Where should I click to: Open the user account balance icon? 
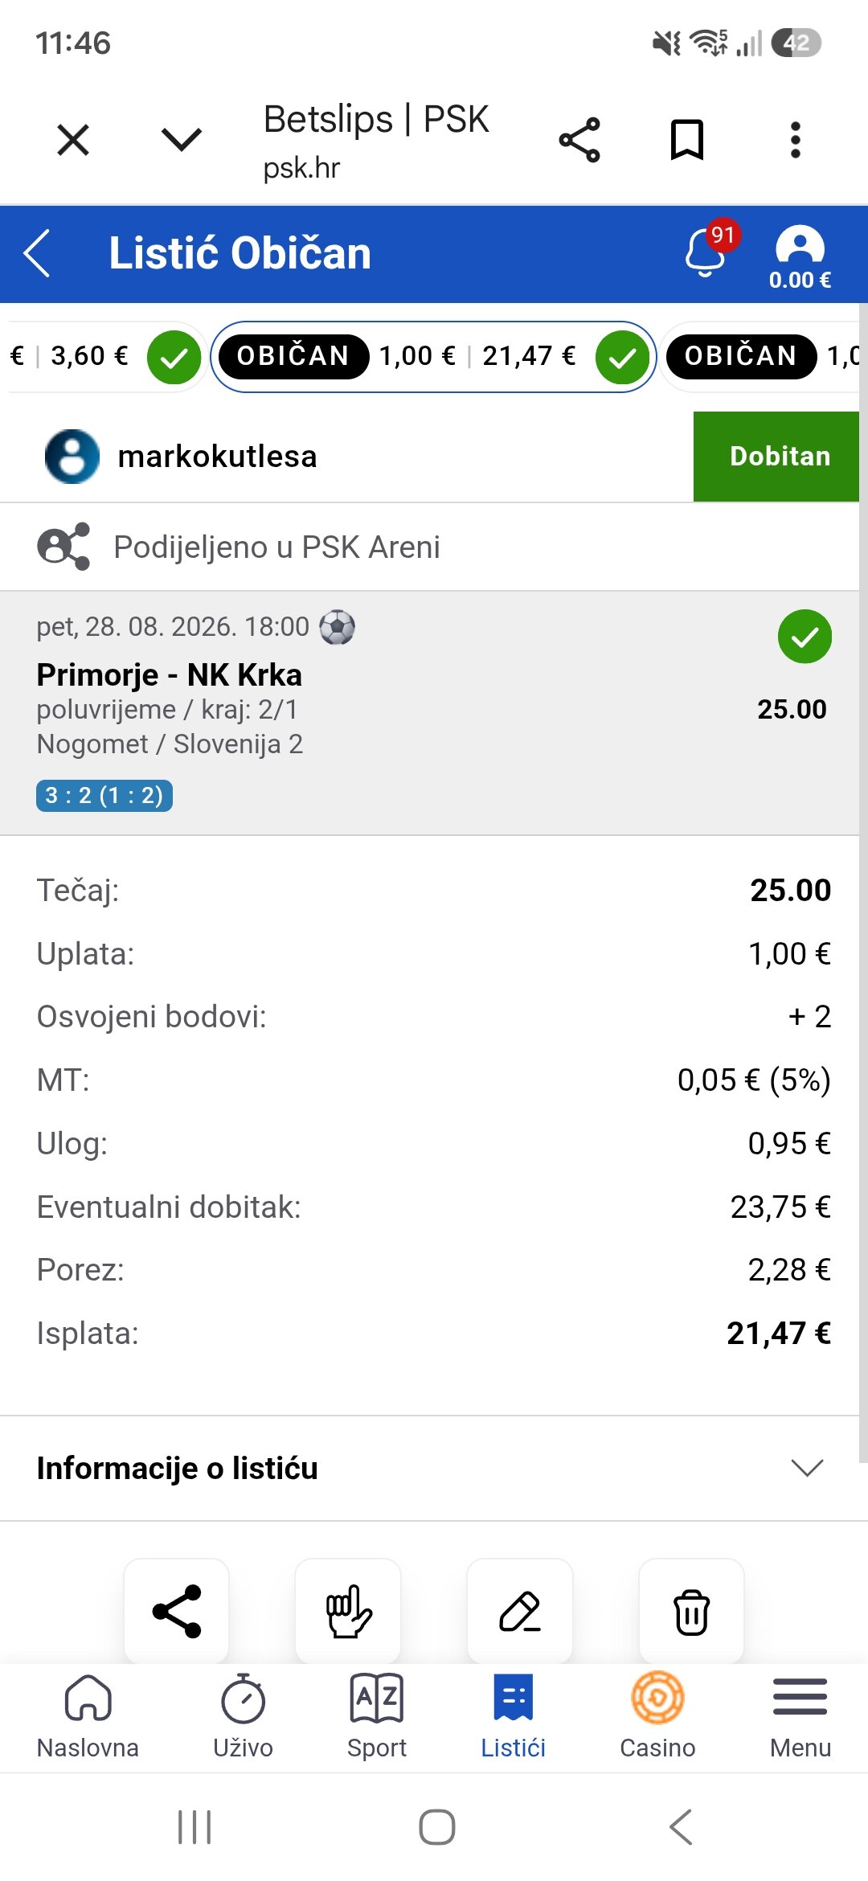(x=800, y=257)
